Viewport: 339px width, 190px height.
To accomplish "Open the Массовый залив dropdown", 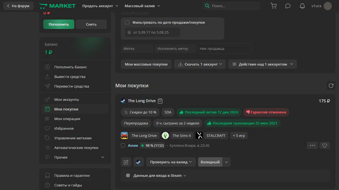I will pyautogui.click(x=142, y=6).
